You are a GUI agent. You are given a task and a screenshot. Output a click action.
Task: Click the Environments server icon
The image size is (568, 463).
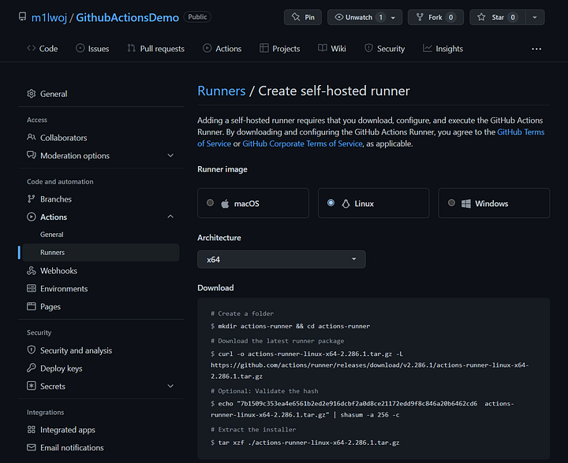32,288
